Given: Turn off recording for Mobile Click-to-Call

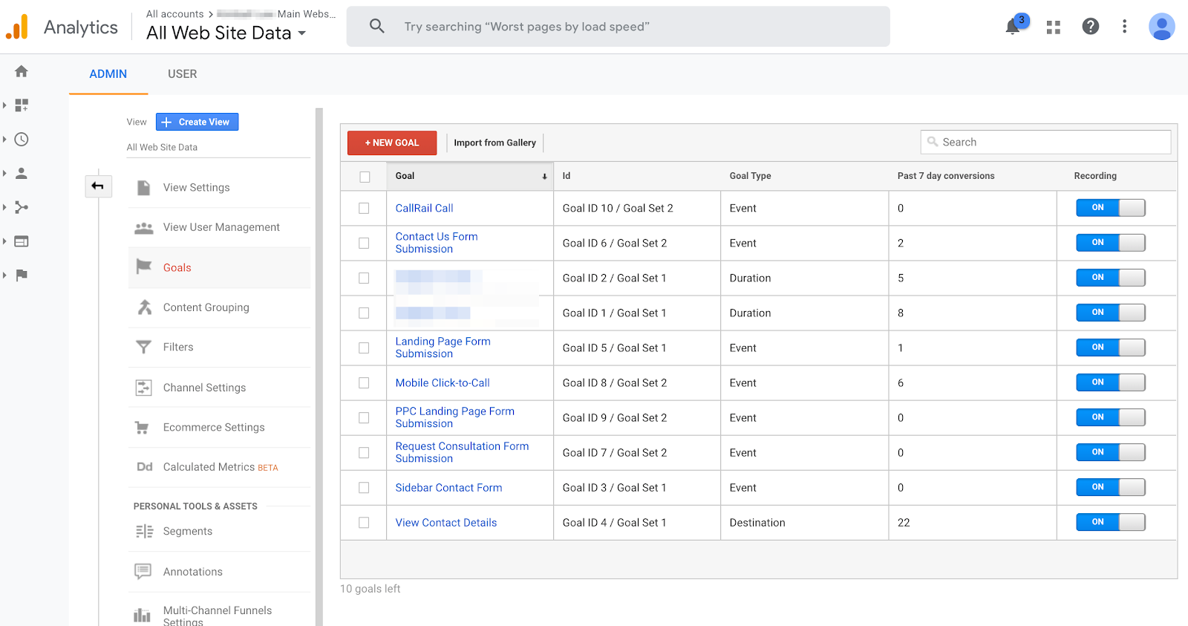Looking at the screenshot, I should click(1110, 382).
